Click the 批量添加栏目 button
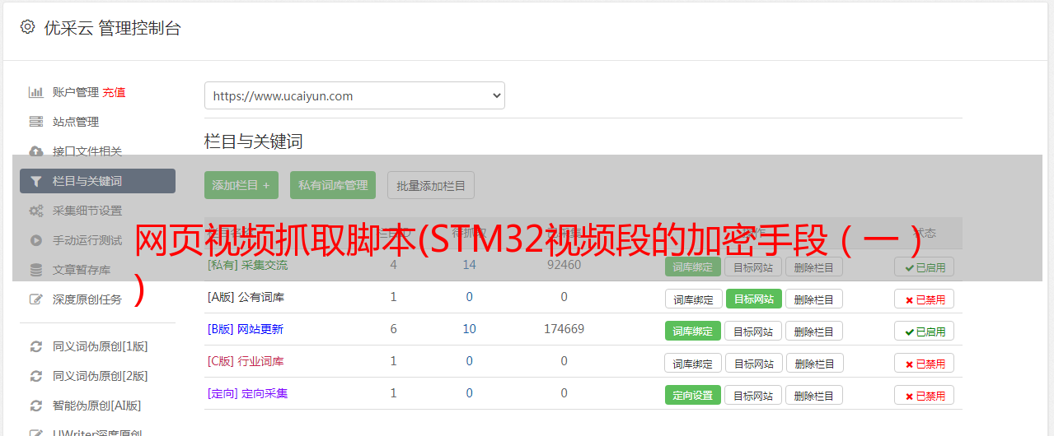Screen dimensions: 1054x436 [x=431, y=185]
